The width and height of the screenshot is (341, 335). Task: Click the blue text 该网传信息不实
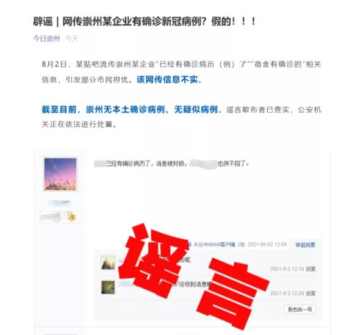point(169,79)
